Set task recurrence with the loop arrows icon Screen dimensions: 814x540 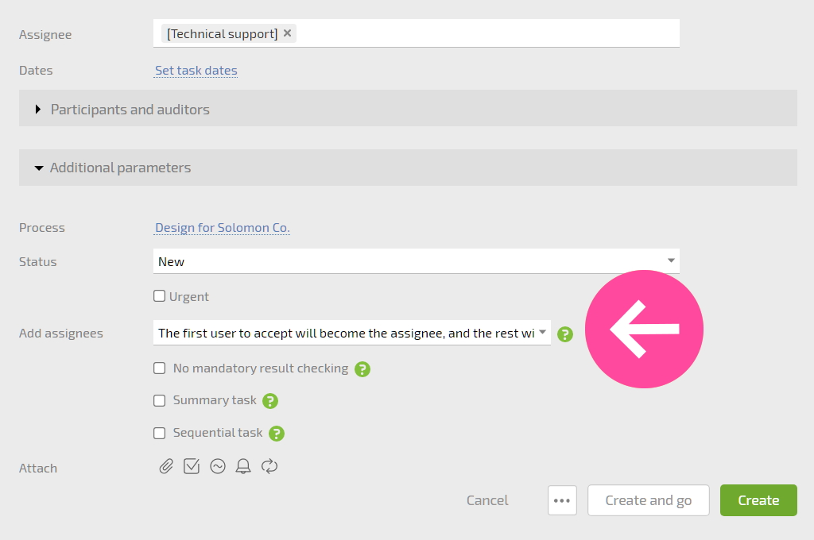269,466
